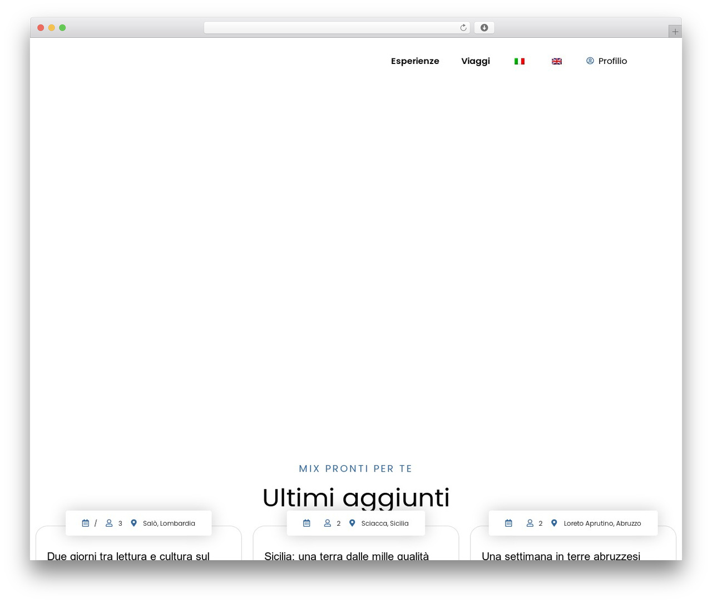Click the calendar icon on the Sciacca card
Viewport: 712px width, 603px height.
306,523
